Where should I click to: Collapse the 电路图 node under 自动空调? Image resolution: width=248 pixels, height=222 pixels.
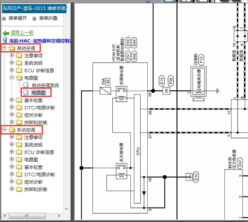[x=12, y=77]
